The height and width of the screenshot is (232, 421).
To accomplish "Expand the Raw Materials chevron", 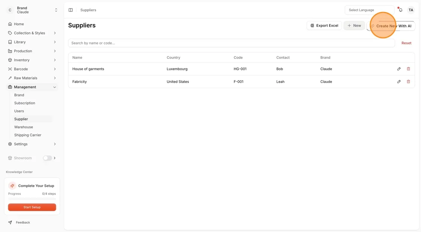I will (x=55, y=78).
